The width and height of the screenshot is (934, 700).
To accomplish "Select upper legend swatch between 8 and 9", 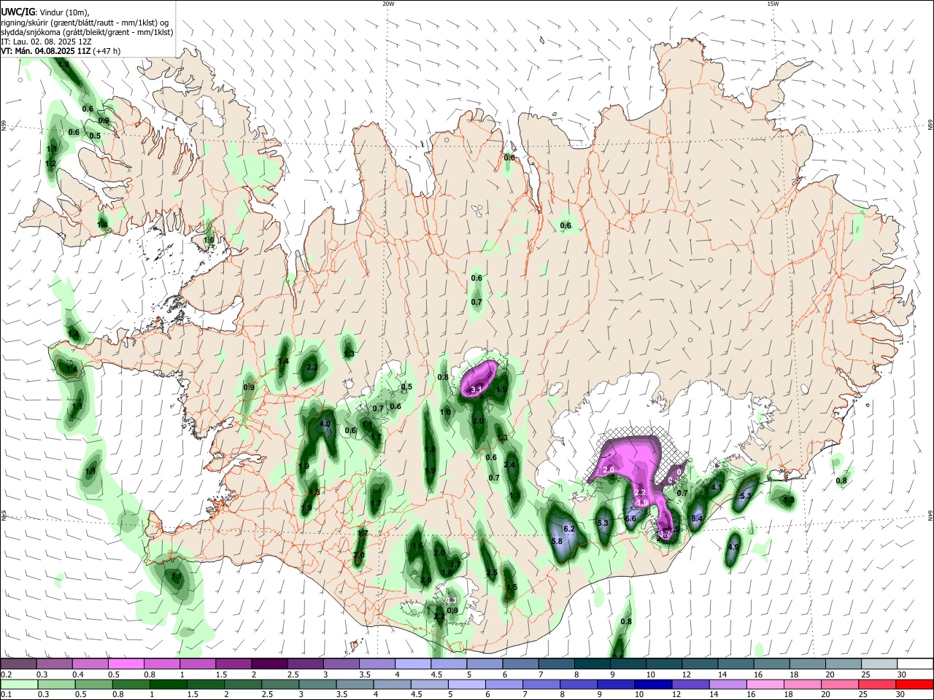I will [591, 664].
